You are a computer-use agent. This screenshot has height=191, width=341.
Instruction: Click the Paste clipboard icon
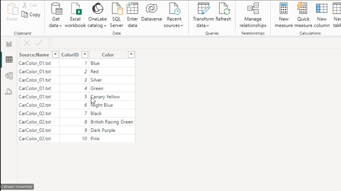(12, 9)
